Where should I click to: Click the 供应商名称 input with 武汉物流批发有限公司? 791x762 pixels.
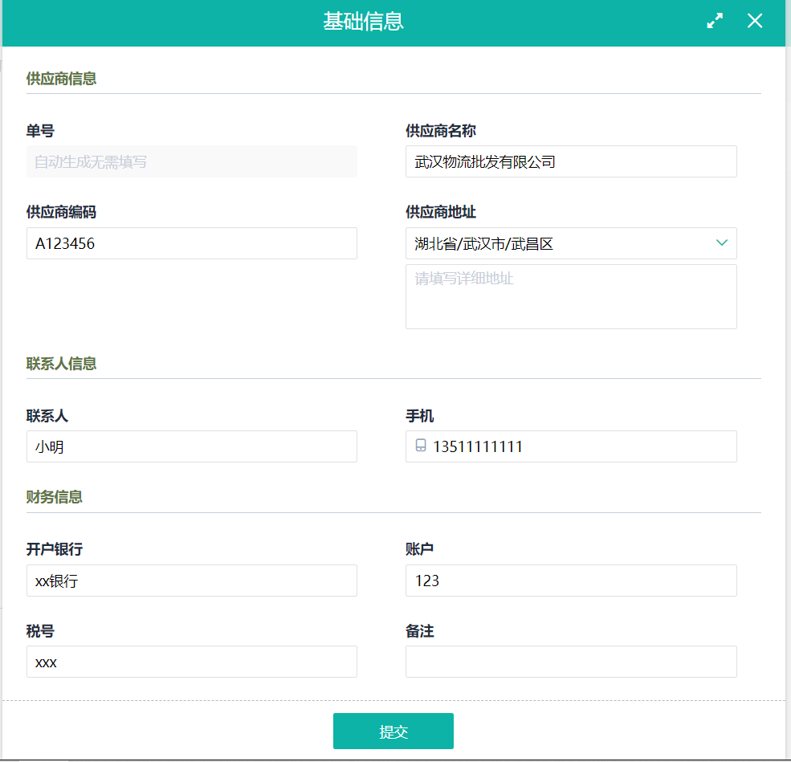click(570, 161)
